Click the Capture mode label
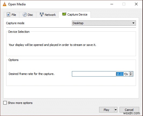The width and height of the screenshot is (143, 116). pos(15,23)
